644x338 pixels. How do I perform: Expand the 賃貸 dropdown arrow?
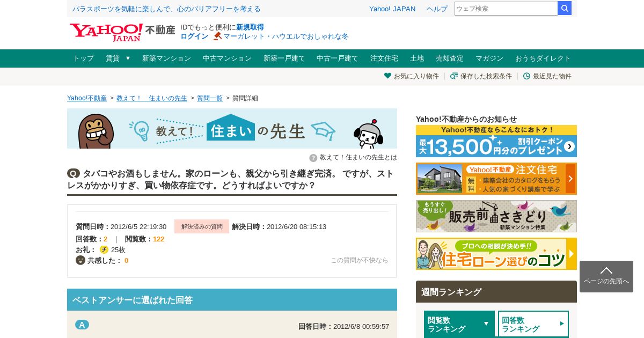coord(128,58)
